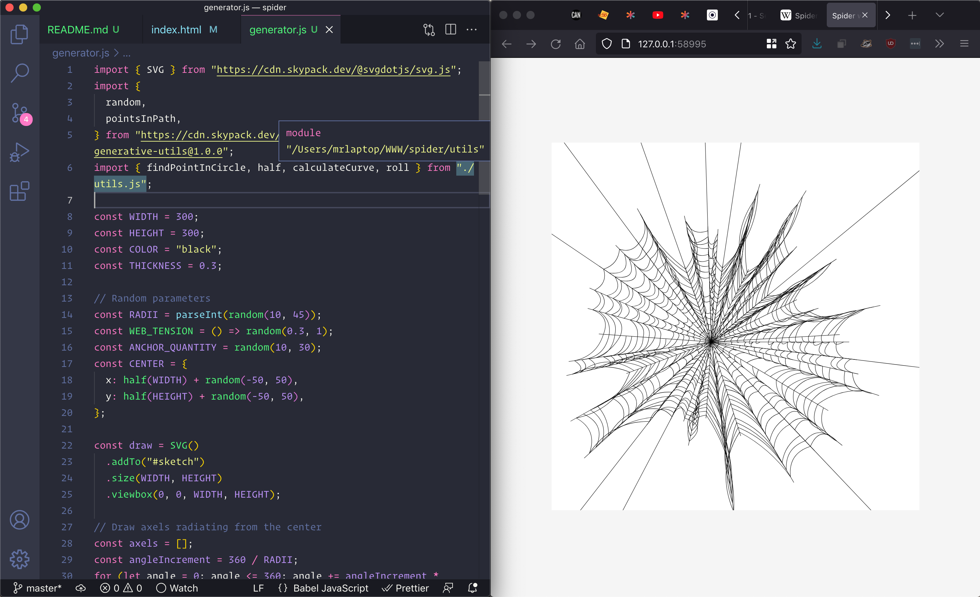Click the skypack svg.js import URL
The height and width of the screenshot is (597, 980).
point(333,69)
